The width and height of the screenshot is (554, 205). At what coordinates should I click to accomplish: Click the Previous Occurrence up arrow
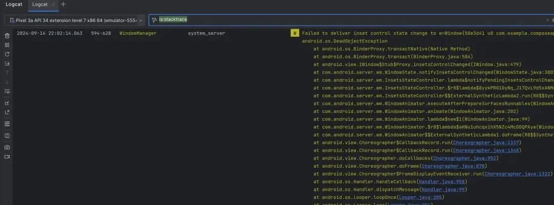pos(7,73)
